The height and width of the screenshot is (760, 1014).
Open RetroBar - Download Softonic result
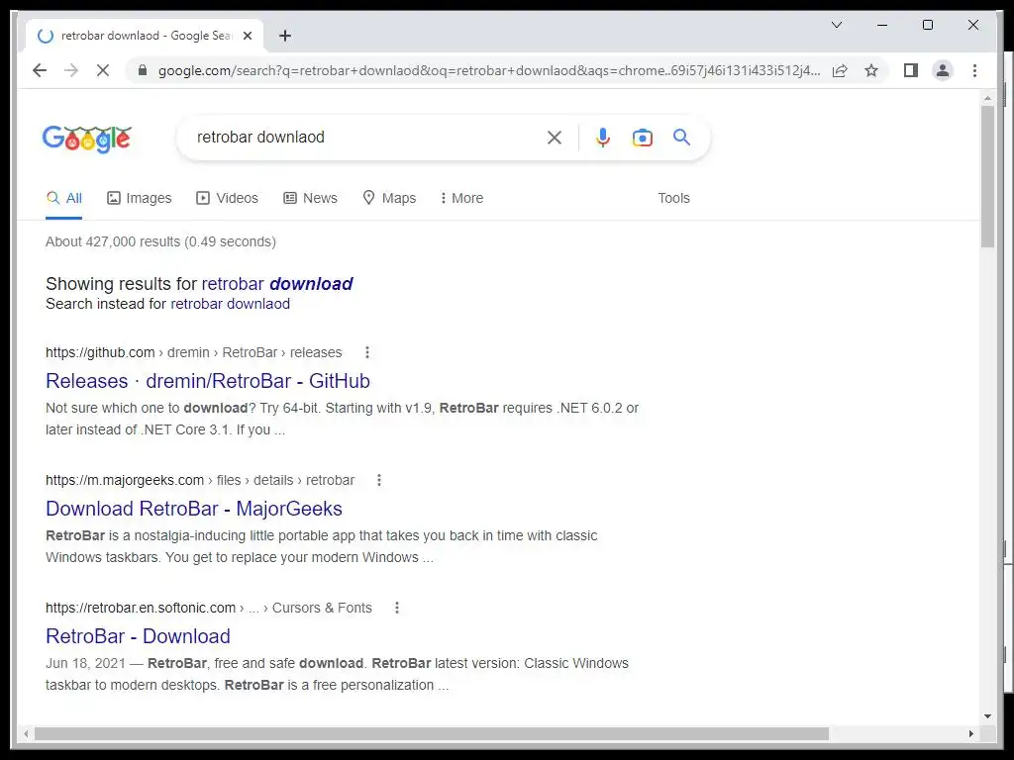click(138, 636)
